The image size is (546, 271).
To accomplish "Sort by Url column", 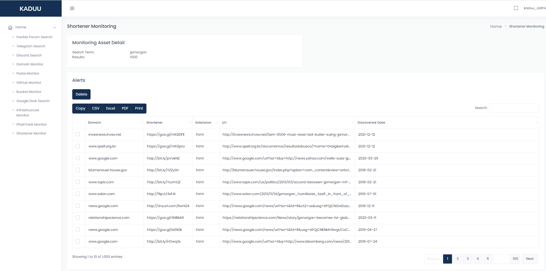I will 287,122.
